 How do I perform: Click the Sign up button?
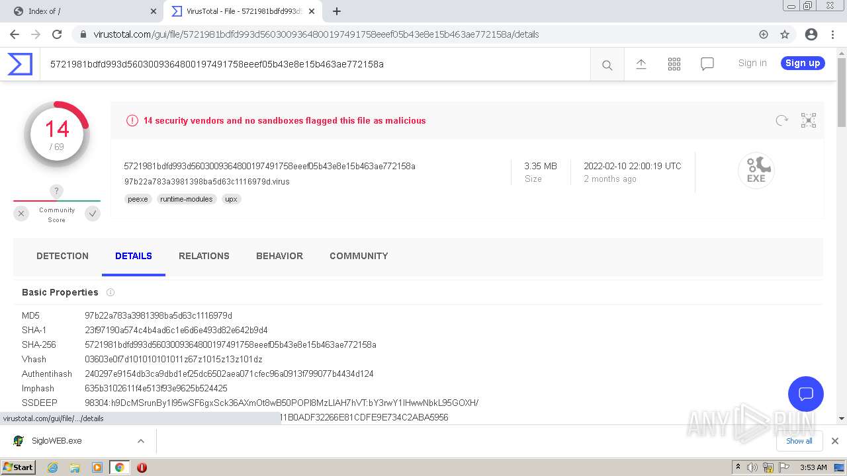(x=803, y=63)
